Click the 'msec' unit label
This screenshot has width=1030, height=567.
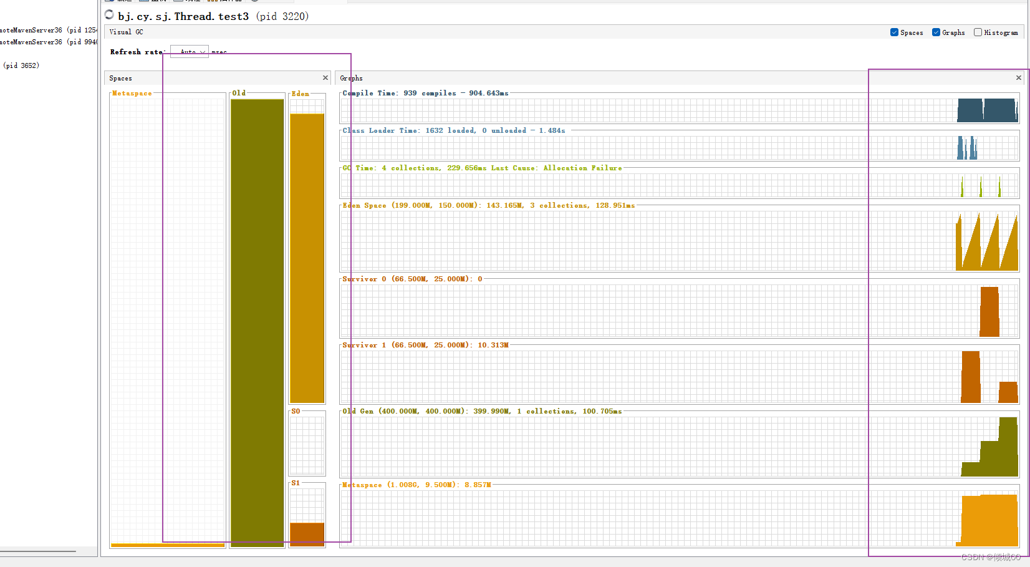[x=219, y=52]
